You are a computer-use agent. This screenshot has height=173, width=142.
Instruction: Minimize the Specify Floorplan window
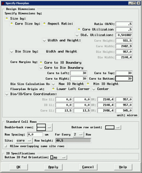[130, 3]
